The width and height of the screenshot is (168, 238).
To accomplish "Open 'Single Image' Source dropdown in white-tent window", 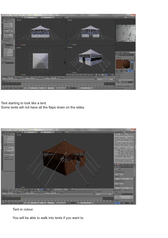I will (128, 82).
